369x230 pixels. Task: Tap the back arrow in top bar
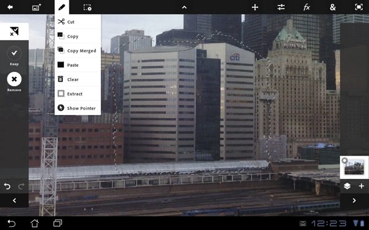tap(10, 7)
